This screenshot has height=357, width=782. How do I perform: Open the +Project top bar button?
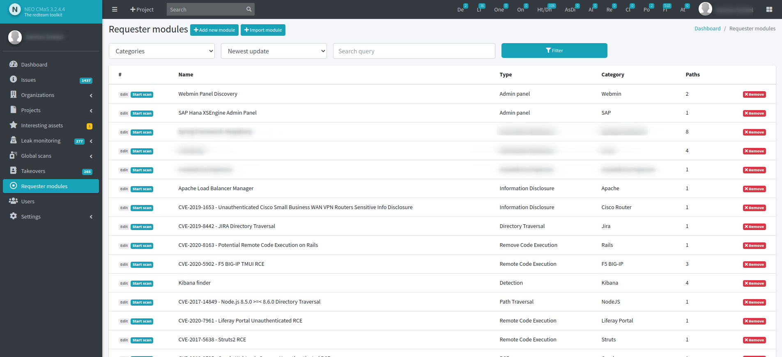[142, 9]
